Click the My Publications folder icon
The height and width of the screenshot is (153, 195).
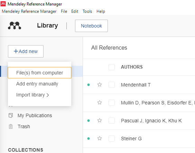11,115
